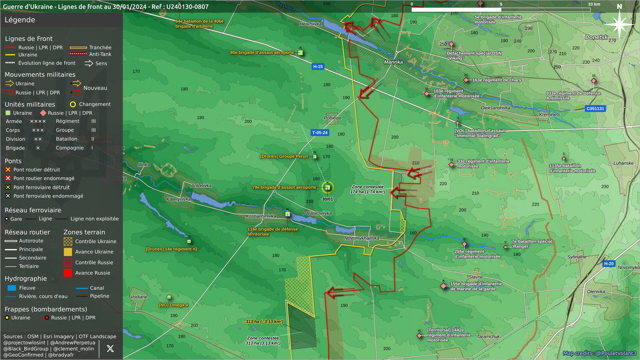The width and height of the screenshot is (640, 360).
Task: Click the 33e régiment d'infanterie motorisée marker
Action: [x=451, y=164]
